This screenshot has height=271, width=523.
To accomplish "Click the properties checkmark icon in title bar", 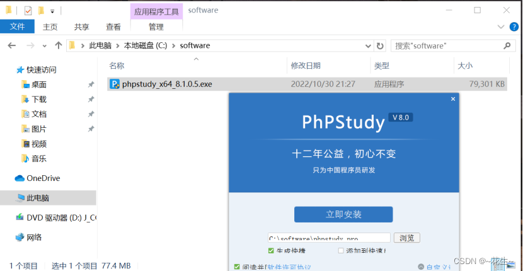I will coord(28,11).
